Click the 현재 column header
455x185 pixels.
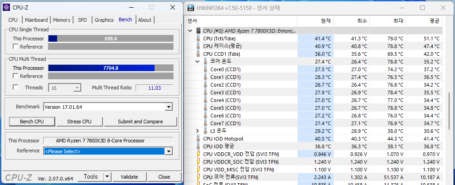coord(315,21)
